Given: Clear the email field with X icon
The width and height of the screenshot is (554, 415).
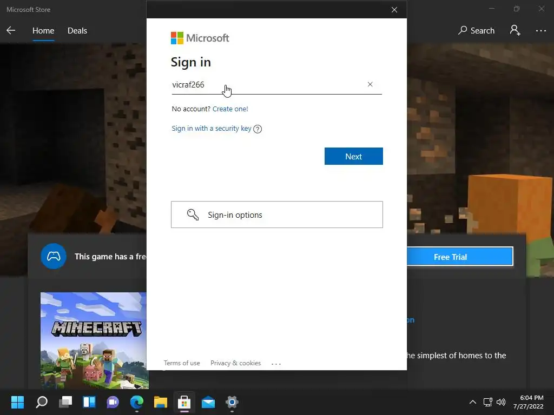Looking at the screenshot, I should 370,84.
